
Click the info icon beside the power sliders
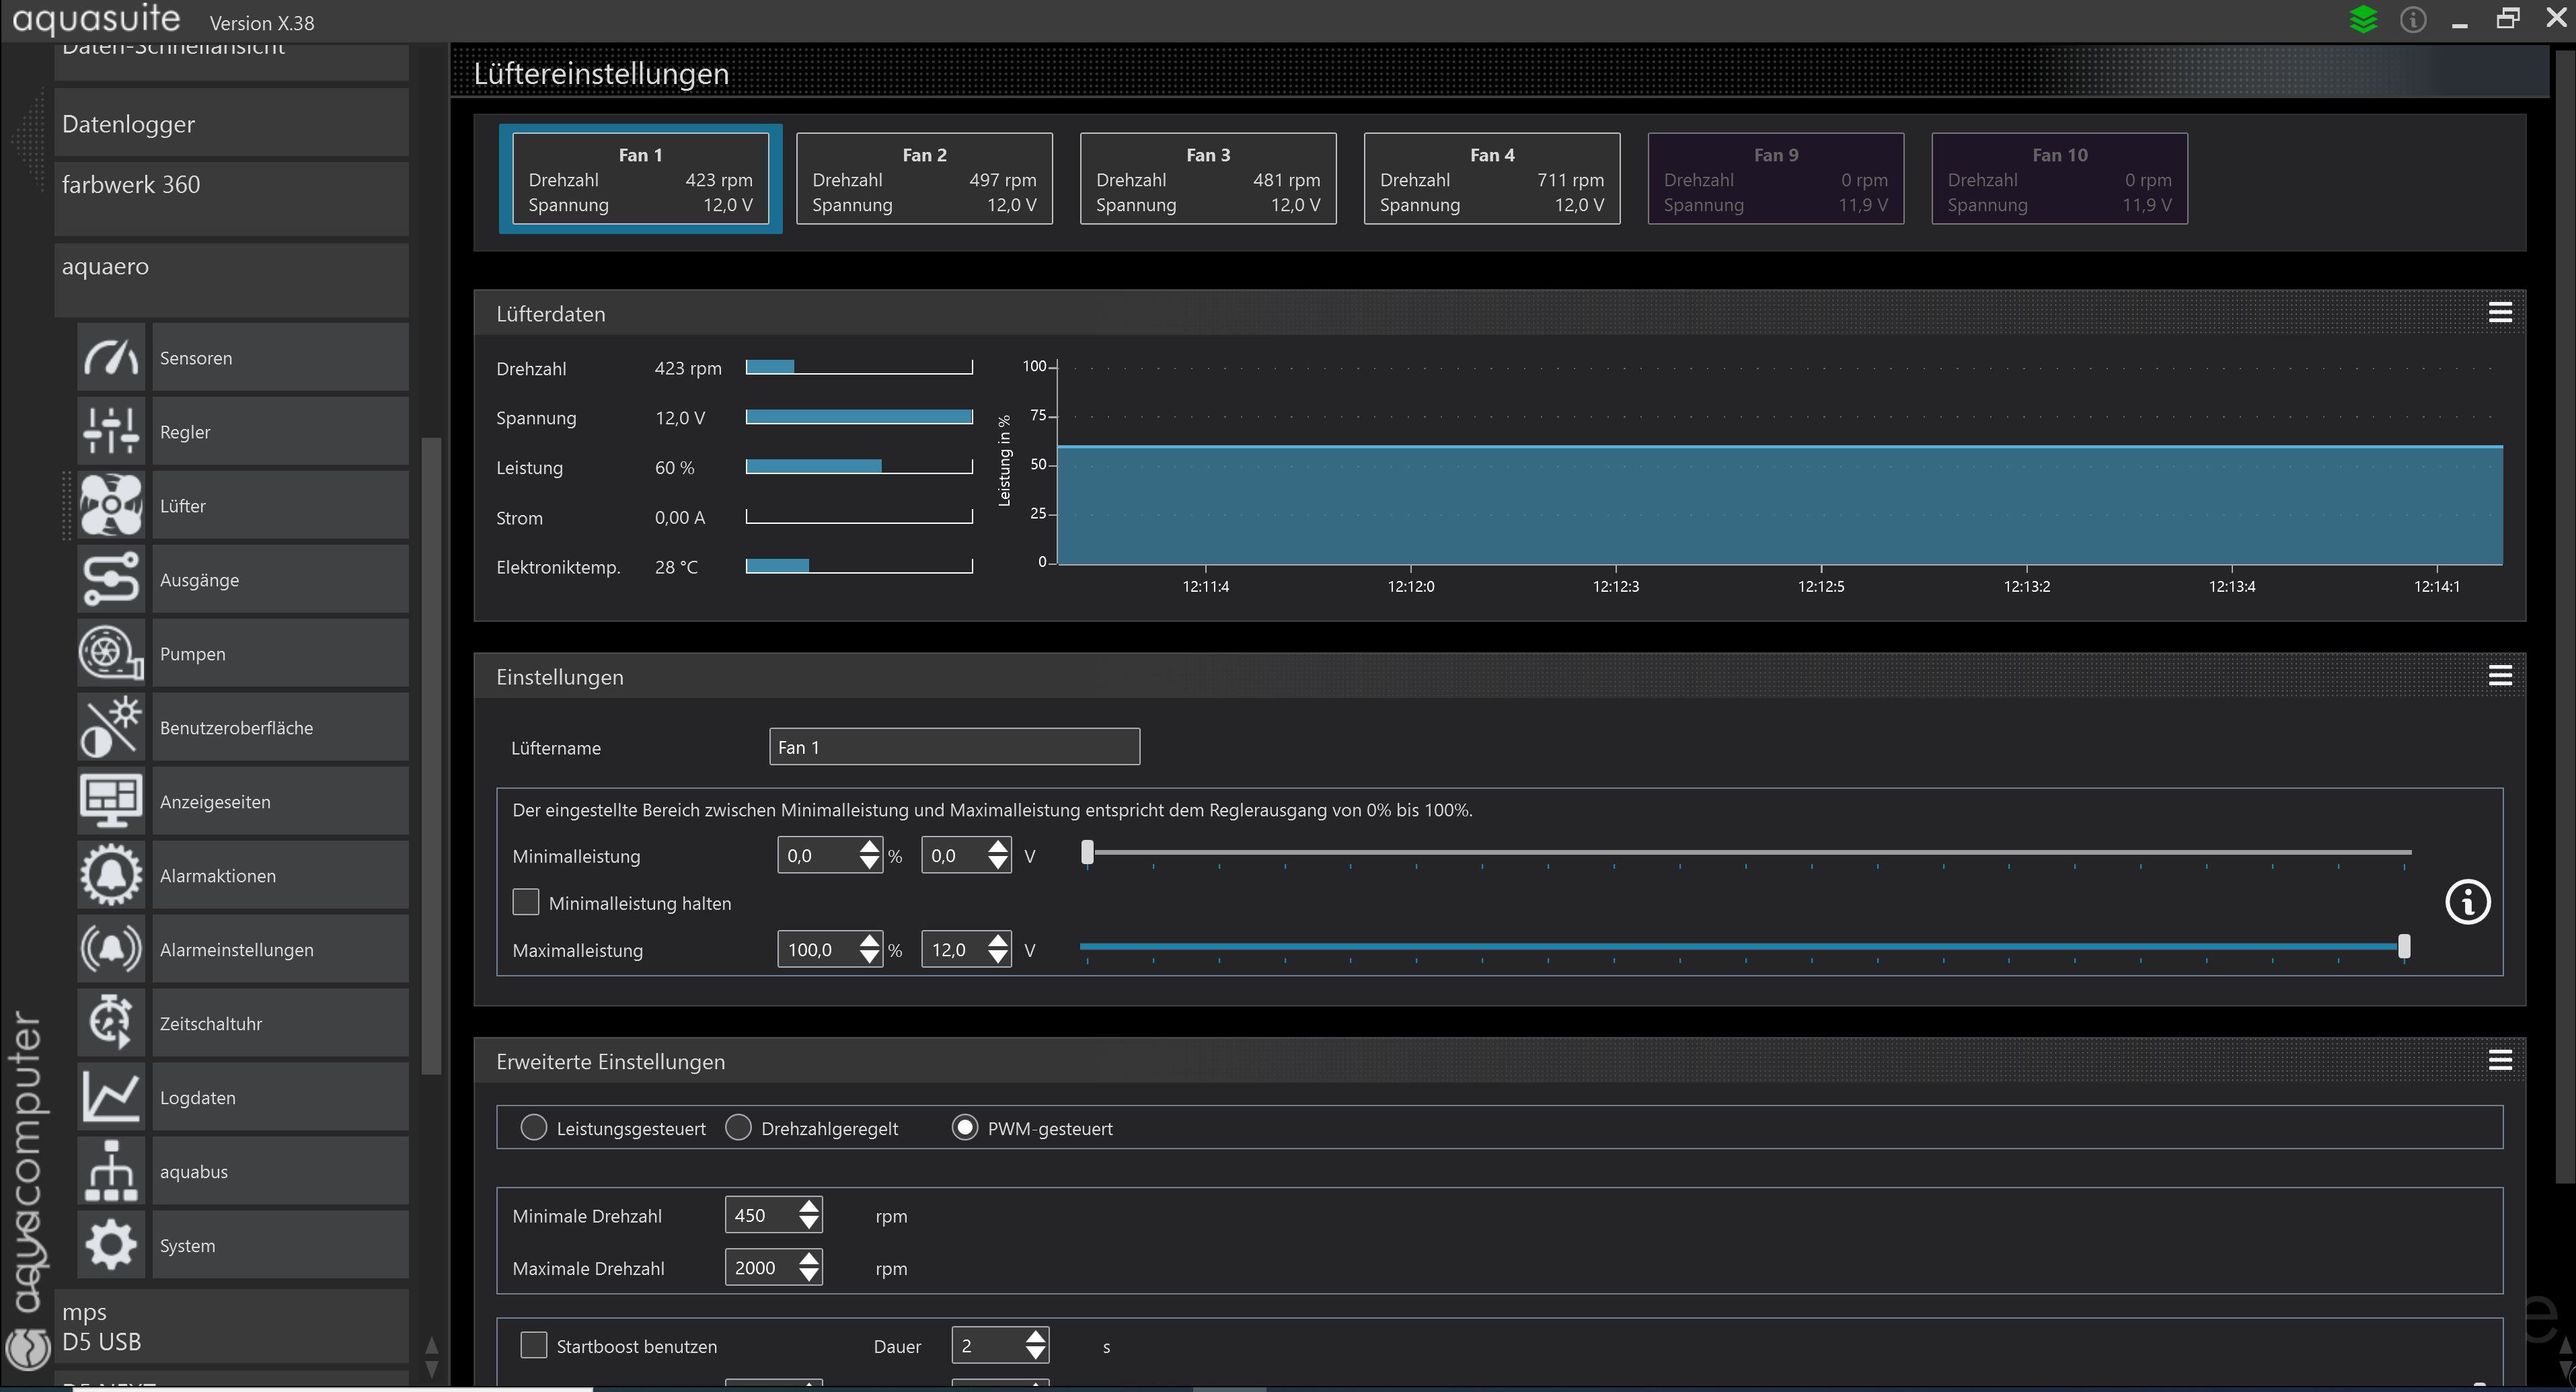click(2467, 903)
